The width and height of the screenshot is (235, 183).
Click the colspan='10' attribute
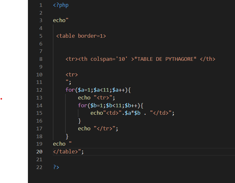pos(109,59)
